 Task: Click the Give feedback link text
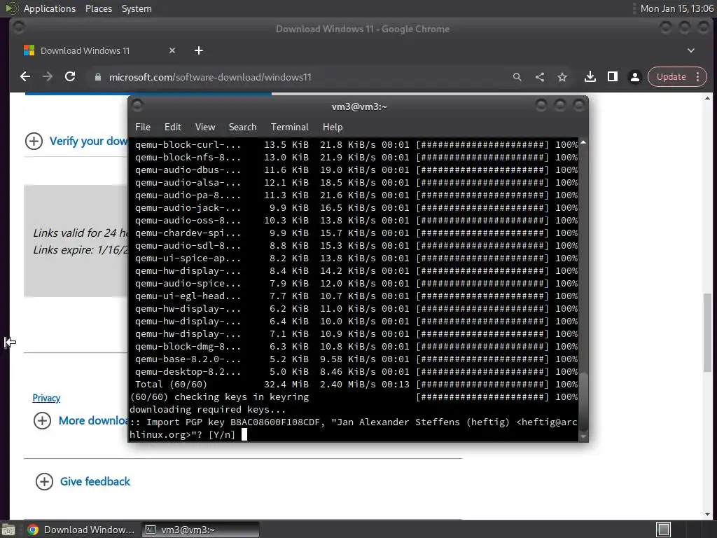[95, 481]
